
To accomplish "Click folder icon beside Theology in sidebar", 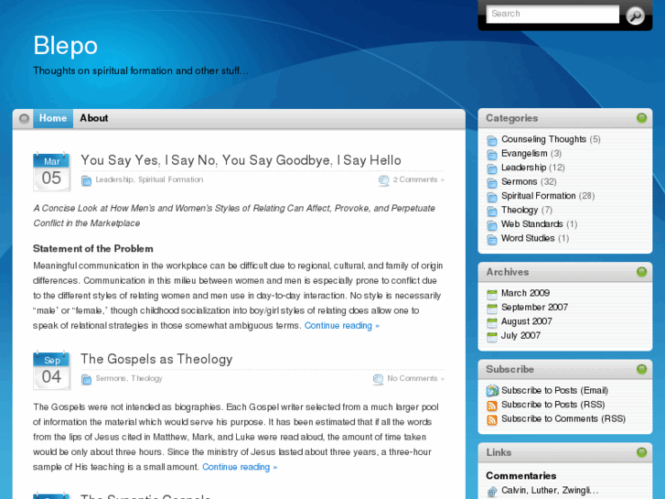I will pos(492,212).
